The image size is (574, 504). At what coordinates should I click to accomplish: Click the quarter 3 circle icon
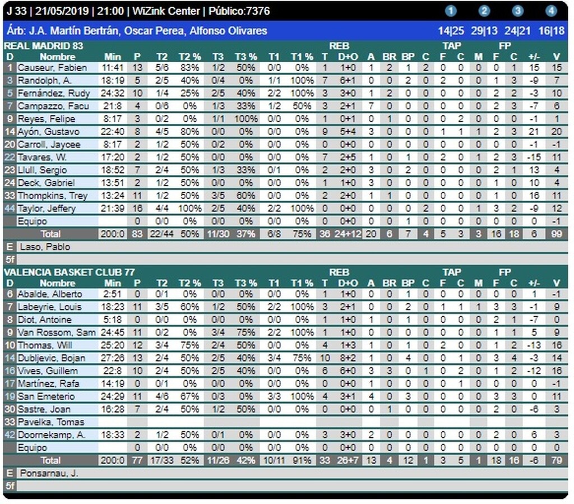[x=517, y=11]
